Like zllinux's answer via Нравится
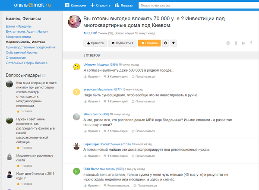Image resolution: width=259 pixels, height=190 pixels. 92,131
